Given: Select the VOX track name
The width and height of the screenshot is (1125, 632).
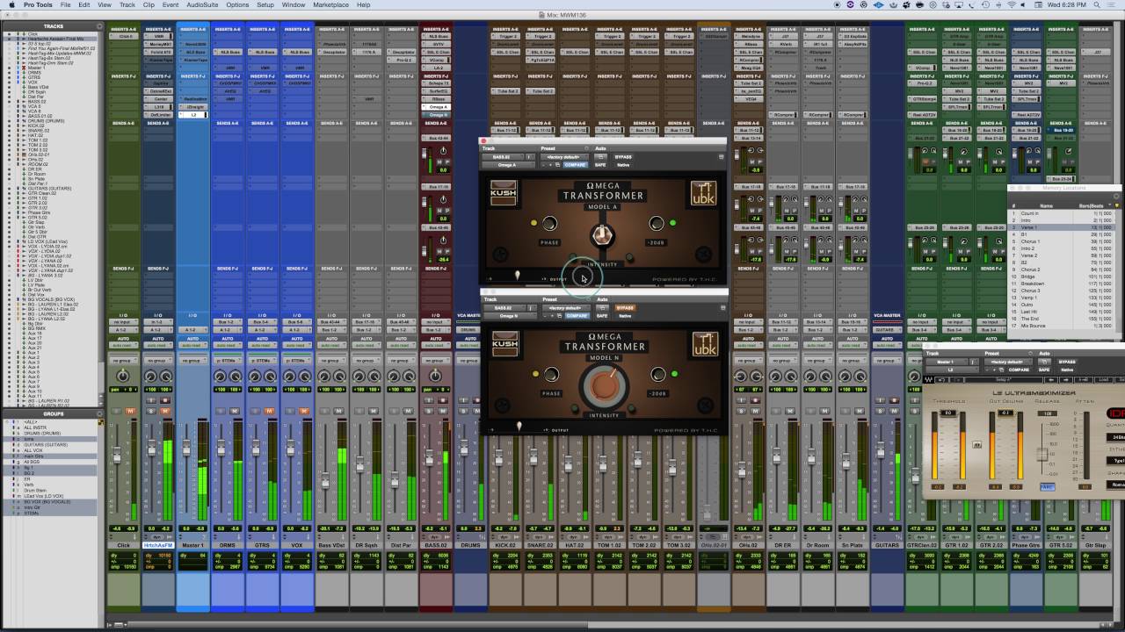Looking at the screenshot, I should [296, 545].
